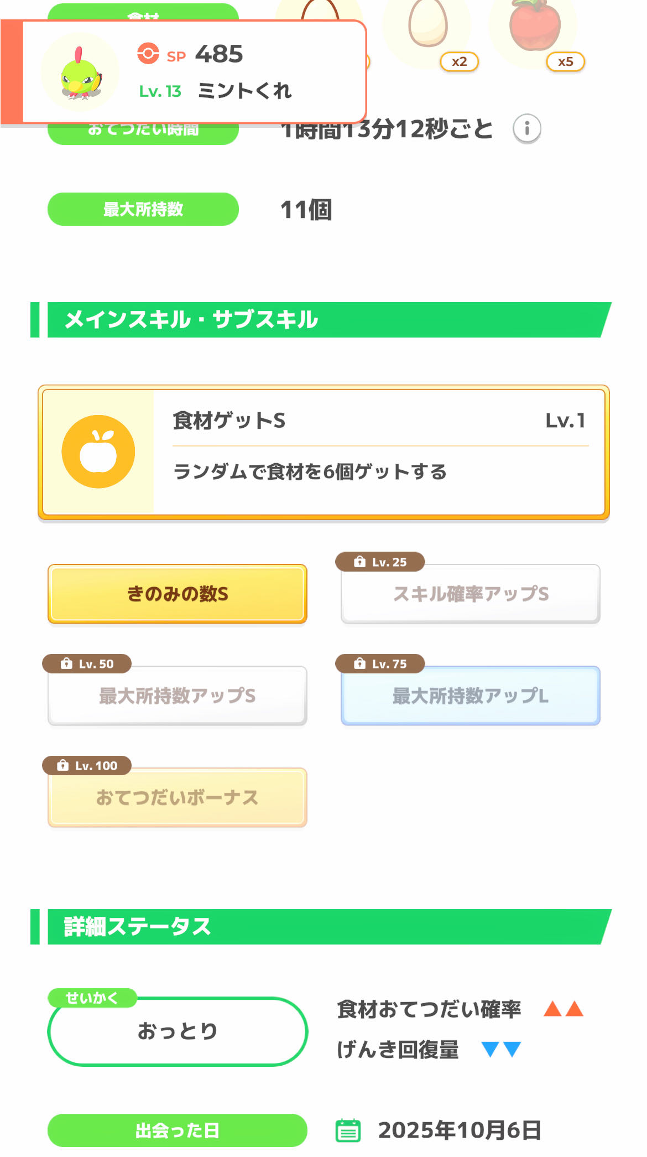Viewport: 647px width, 1157px height.
Task: Select locked 最大所持数アップS sub skill
Action: (x=178, y=696)
